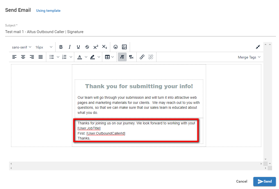Open the sans-serif font family dropdown

coord(22,47)
